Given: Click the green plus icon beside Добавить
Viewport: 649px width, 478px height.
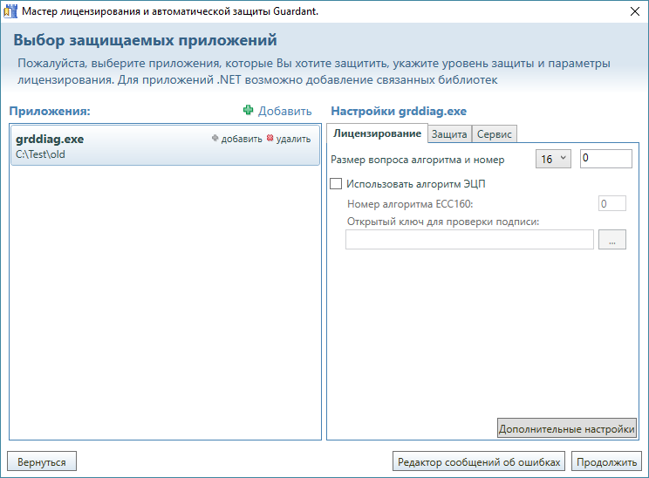Looking at the screenshot, I should [x=249, y=111].
